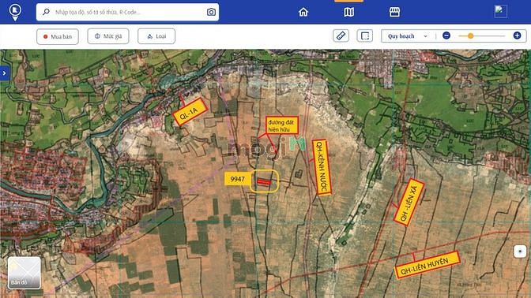Activate the area selection tool
Screen dimensions: 531x298
click(x=365, y=35)
